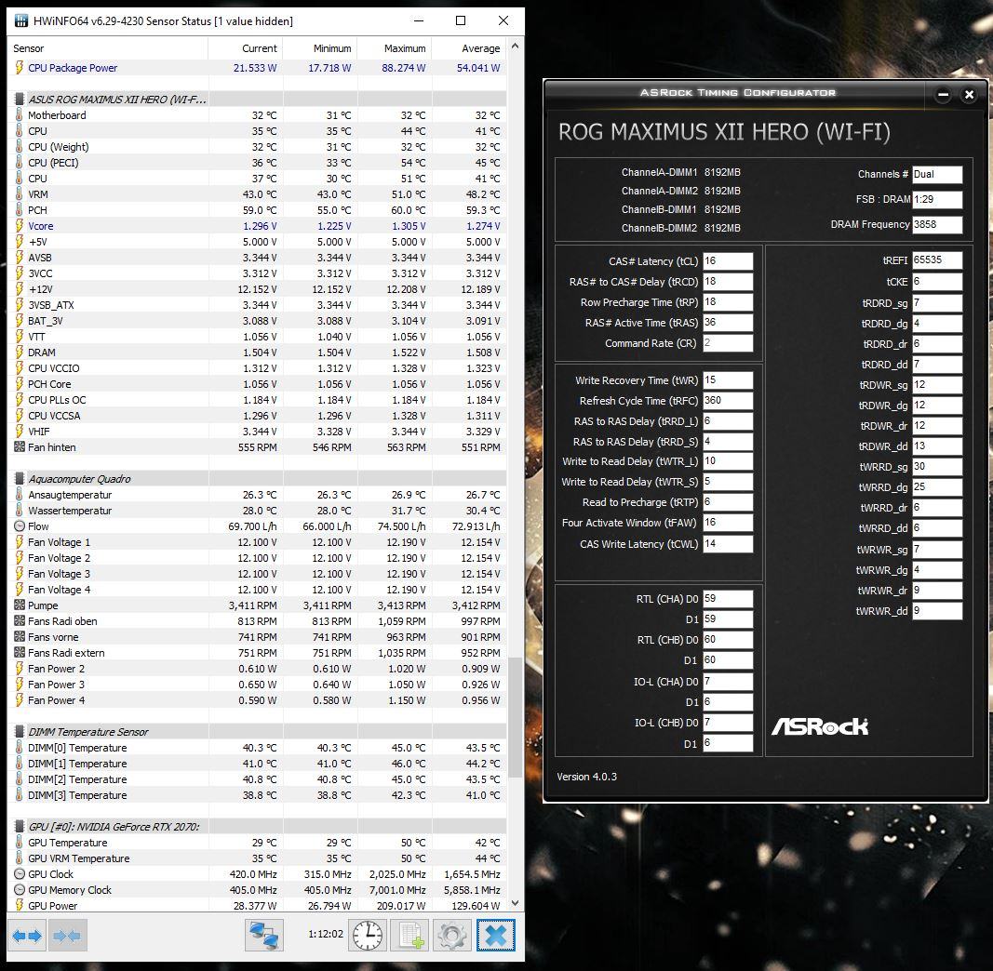Select the VRM temperature row
Viewport: 993px width, 971px height.
click(257, 194)
